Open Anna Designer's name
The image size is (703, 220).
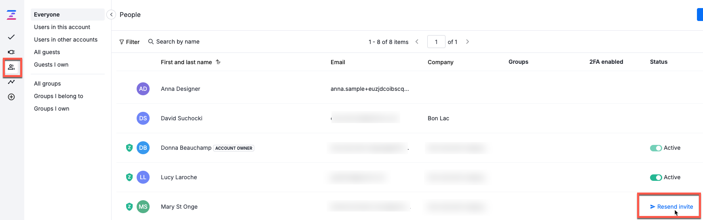pos(180,89)
